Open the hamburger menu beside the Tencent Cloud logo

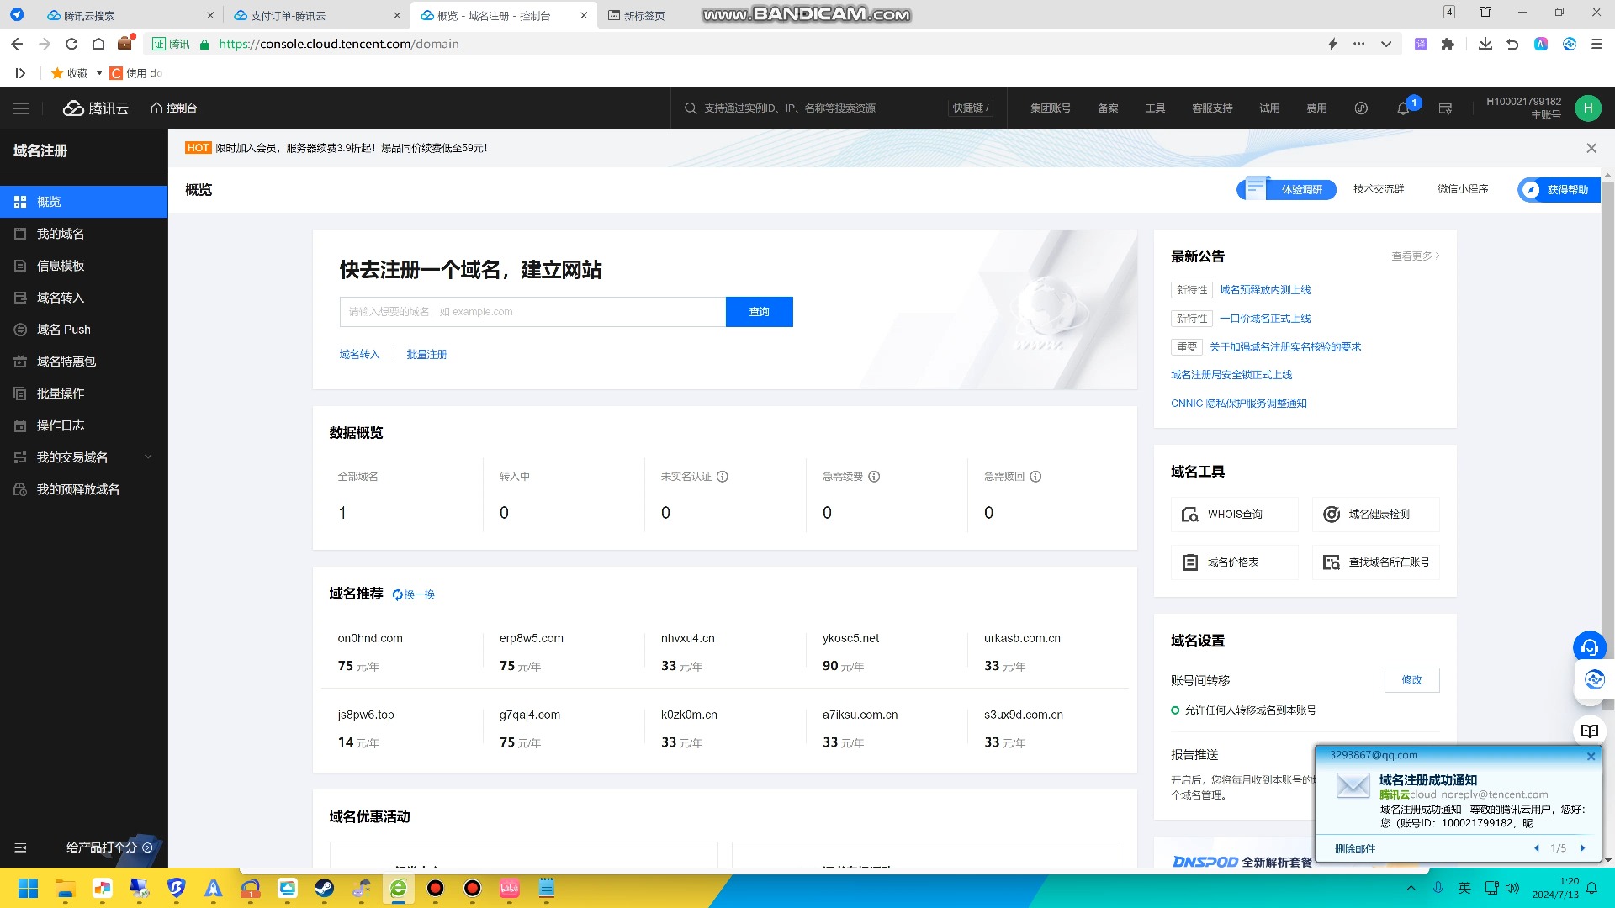[x=21, y=108]
